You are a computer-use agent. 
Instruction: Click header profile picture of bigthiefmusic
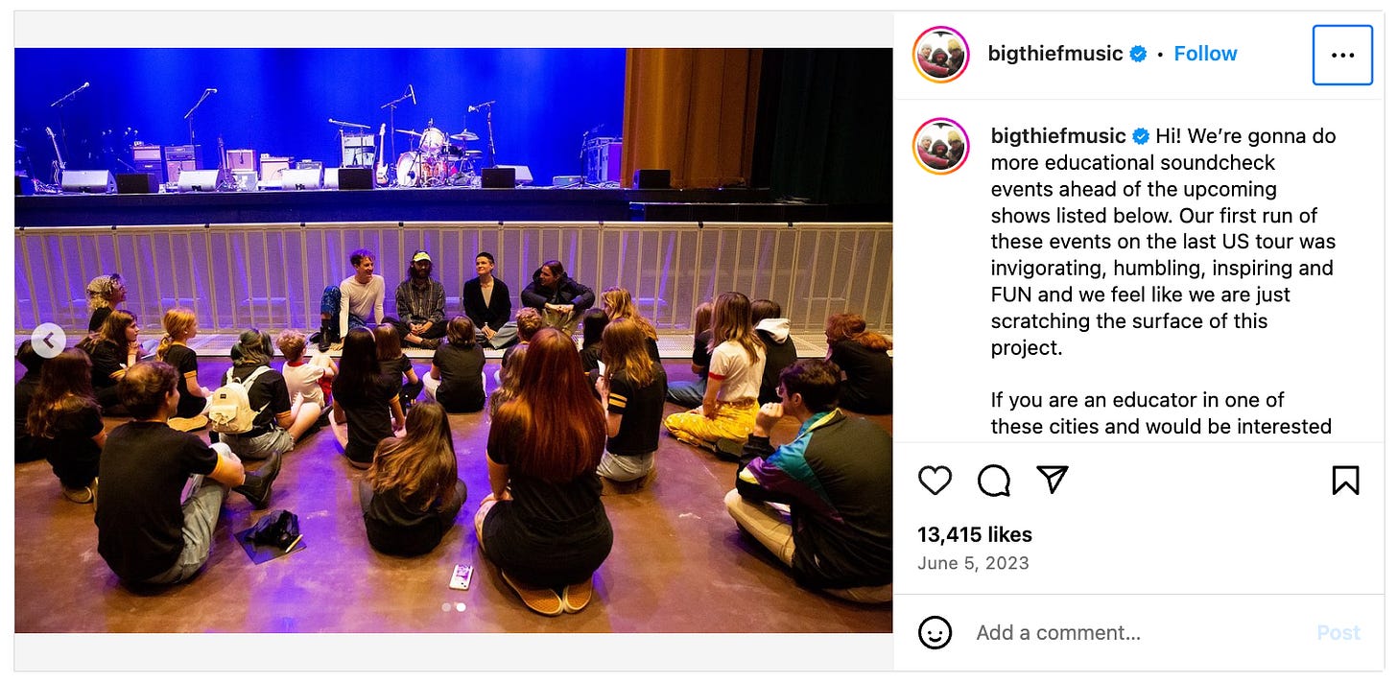tap(940, 55)
